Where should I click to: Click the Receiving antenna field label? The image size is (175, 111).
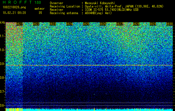[64, 13]
